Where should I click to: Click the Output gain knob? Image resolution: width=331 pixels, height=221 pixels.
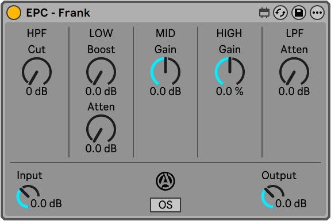[x=273, y=196]
